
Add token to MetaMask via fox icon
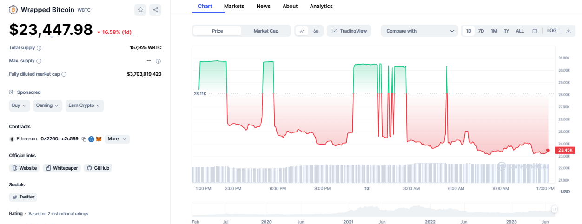pyautogui.click(x=99, y=139)
